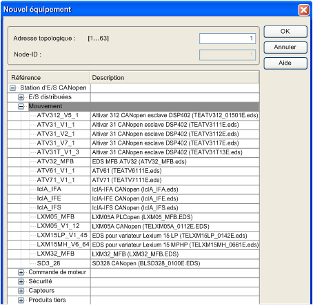Image resolution: width=313 pixels, height=308 pixels.
Task: Confirm the dialog with OK
Action: 285,32
